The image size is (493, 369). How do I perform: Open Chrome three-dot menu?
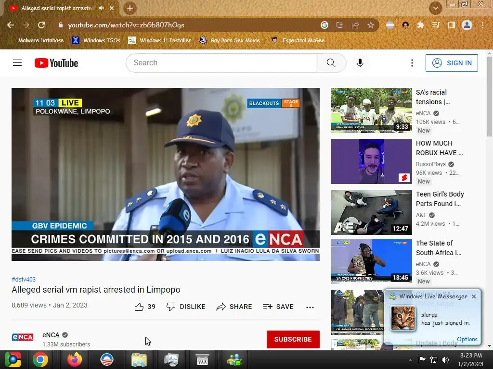point(482,25)
